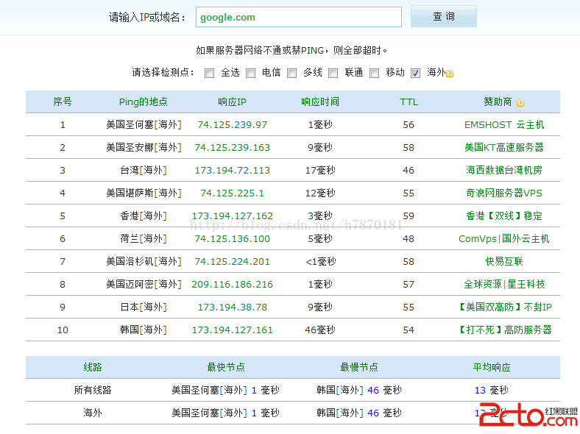Open the 【打不死】高防服务器 sponsor link
This screenshot has width=580, height=434.
click(x=504, y=330)
